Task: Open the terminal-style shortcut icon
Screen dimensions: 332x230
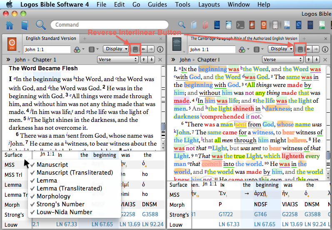Action: click(x=240, y=25)
